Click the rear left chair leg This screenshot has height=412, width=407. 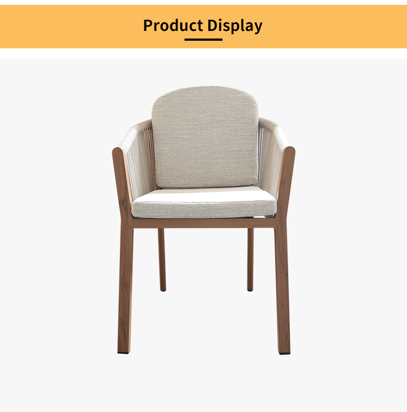coord(162,259)
